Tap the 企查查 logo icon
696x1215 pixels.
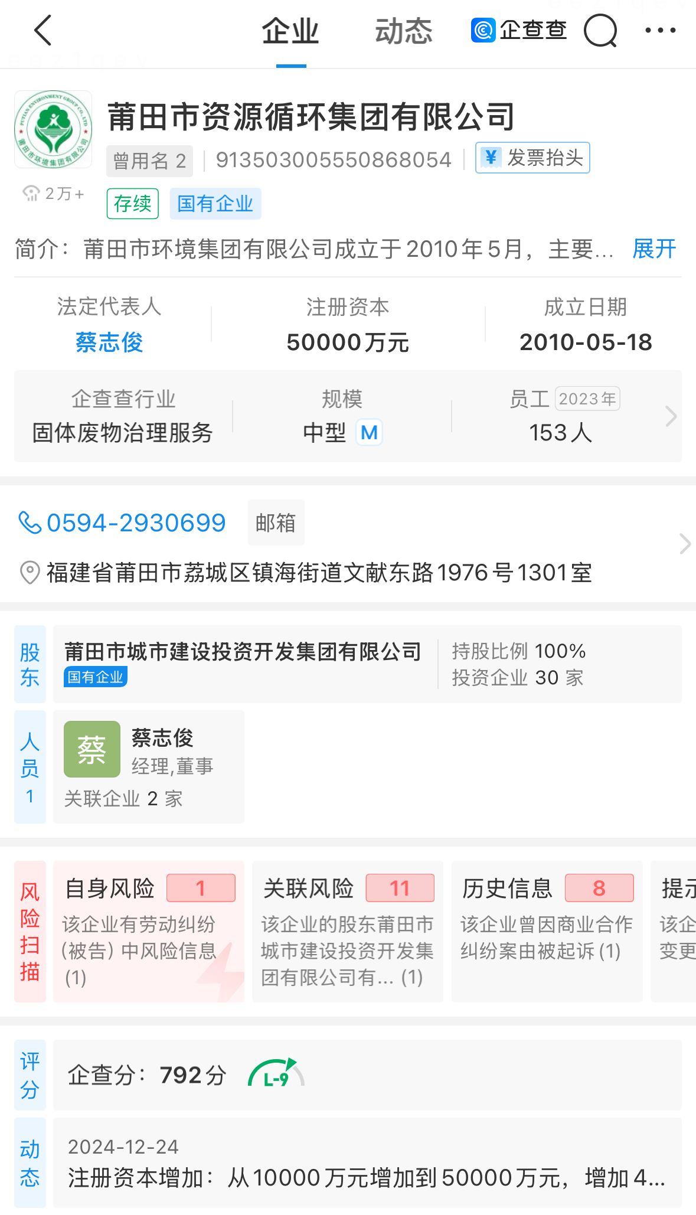(483, 30)
